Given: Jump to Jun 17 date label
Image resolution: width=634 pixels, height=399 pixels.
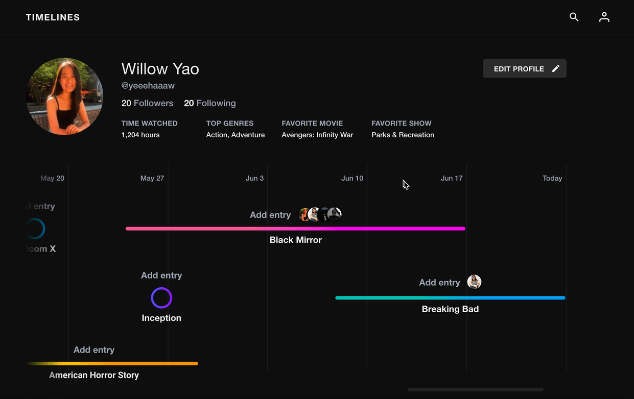Looking at the screenshot, I should click(x=452, y=179).
